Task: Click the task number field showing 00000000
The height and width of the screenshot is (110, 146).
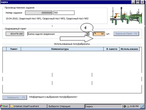Action: [x=39, y=13]
